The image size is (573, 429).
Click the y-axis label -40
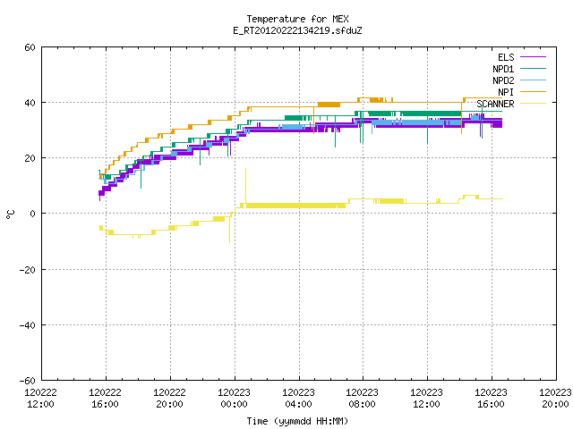point(28,325)
